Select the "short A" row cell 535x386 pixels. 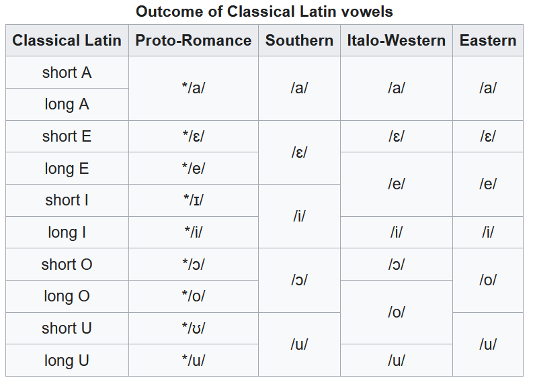pyautogui.click(x=67, y=73)
